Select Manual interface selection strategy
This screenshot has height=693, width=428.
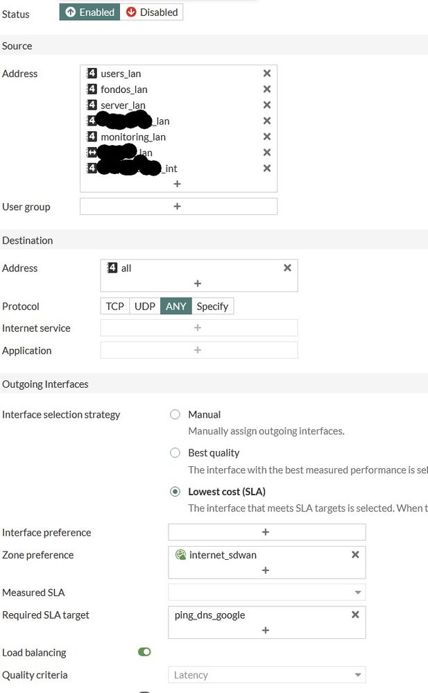click(x=176, y=415)
